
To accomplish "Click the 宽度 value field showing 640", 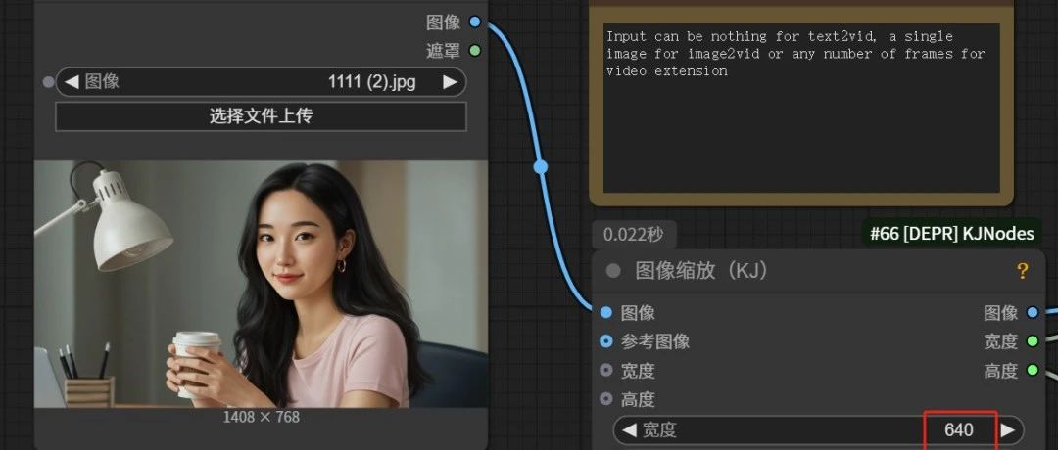I will 818,429.
